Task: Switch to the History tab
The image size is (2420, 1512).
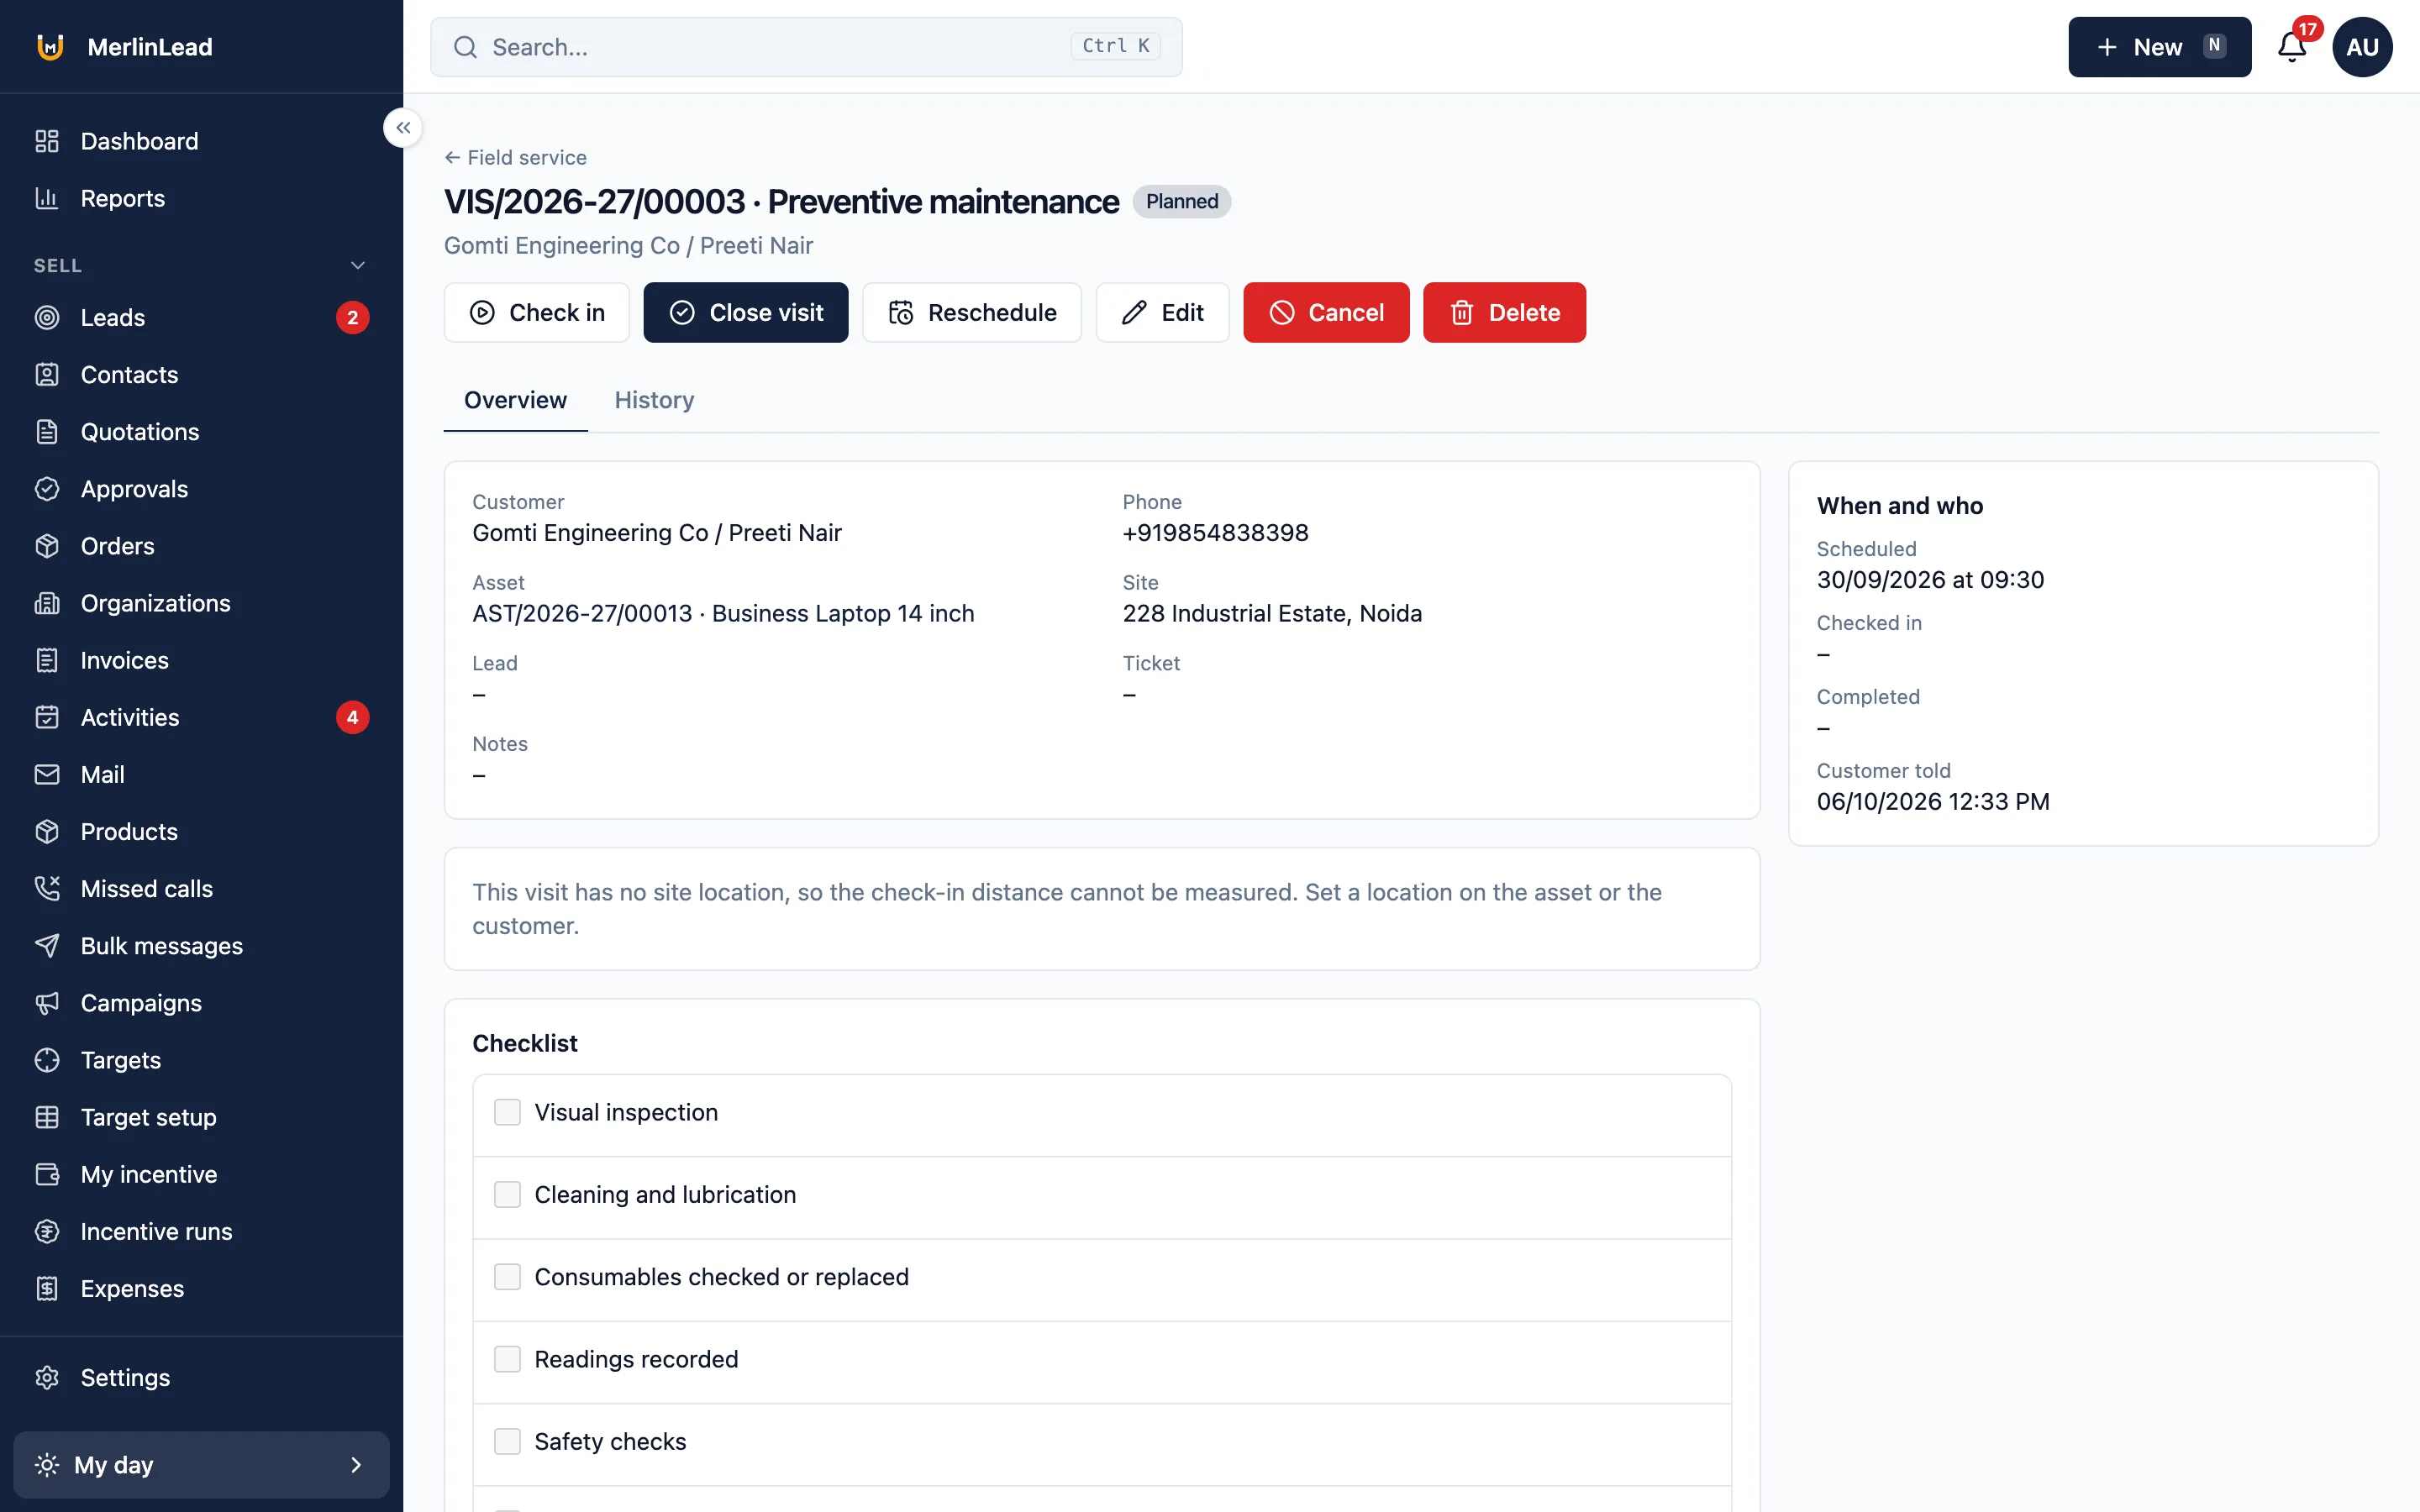Action: tap(654, 399)
